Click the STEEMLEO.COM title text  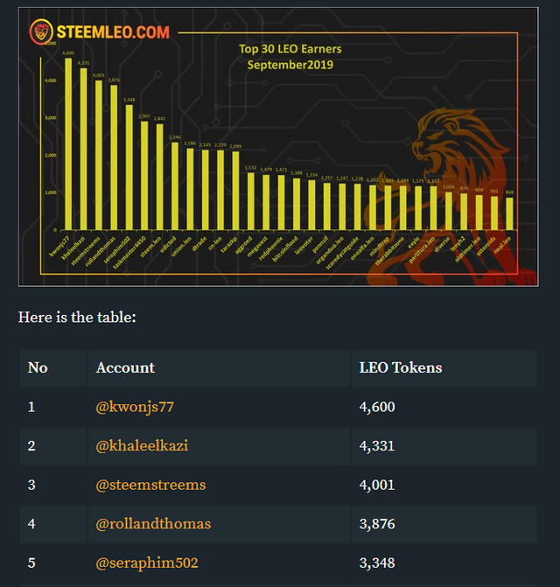coord(113,32)
